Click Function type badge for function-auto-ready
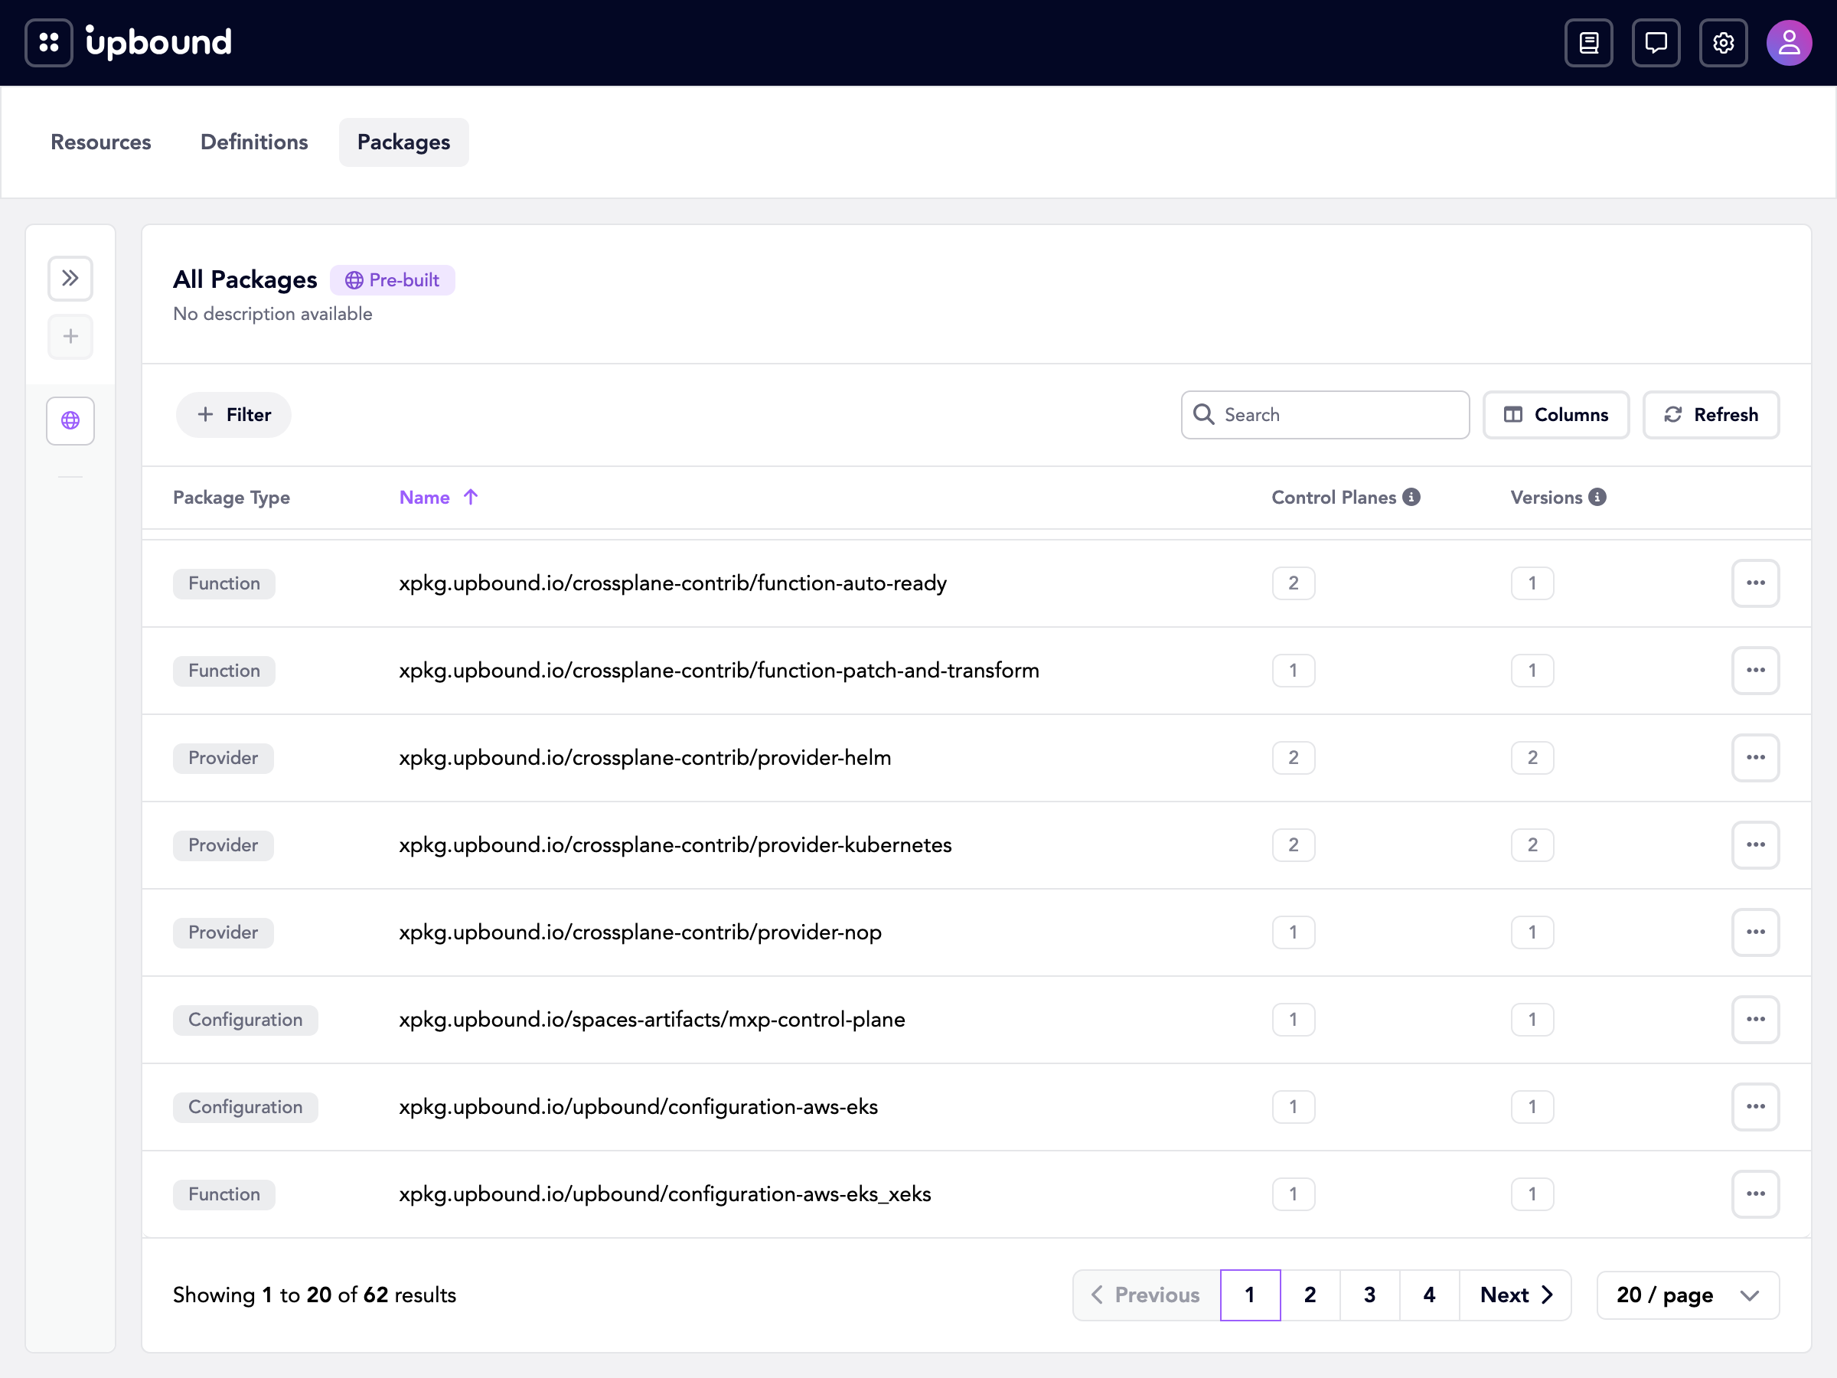1837x1378 pixels. pyautogui.click(x=224, y=583)
